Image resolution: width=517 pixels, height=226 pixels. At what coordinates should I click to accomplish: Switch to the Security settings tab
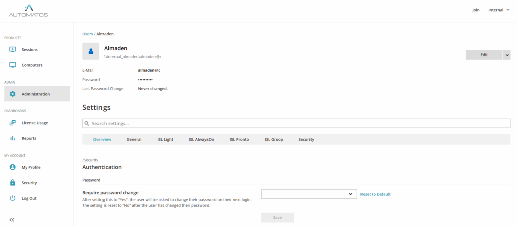pyautogui.click(x=306, y=139)
